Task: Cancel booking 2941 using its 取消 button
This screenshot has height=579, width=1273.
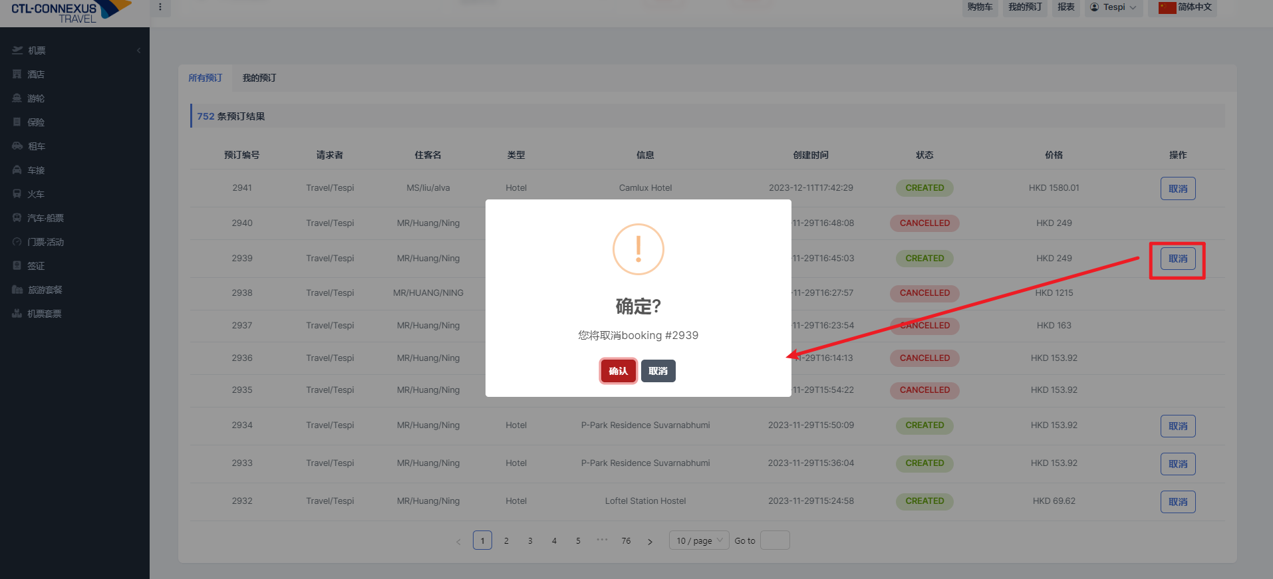Action: pos(1177,189)
